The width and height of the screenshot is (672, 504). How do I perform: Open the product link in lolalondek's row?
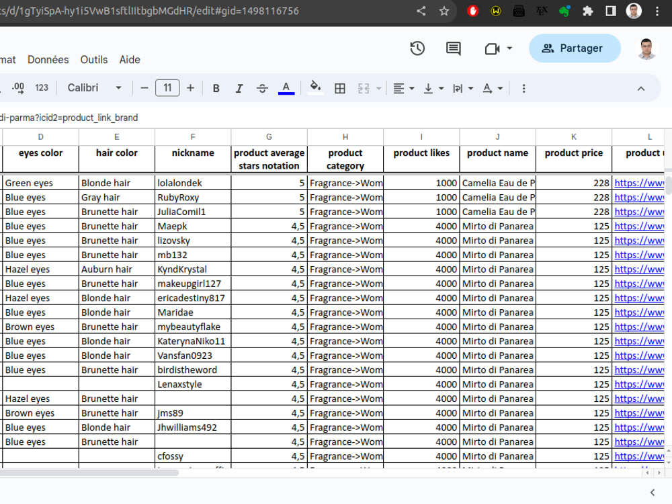pyautogui.click(x=639, y=183)
